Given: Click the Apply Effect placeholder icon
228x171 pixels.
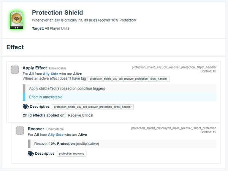Looking at the screenshot, I should 15,70.
